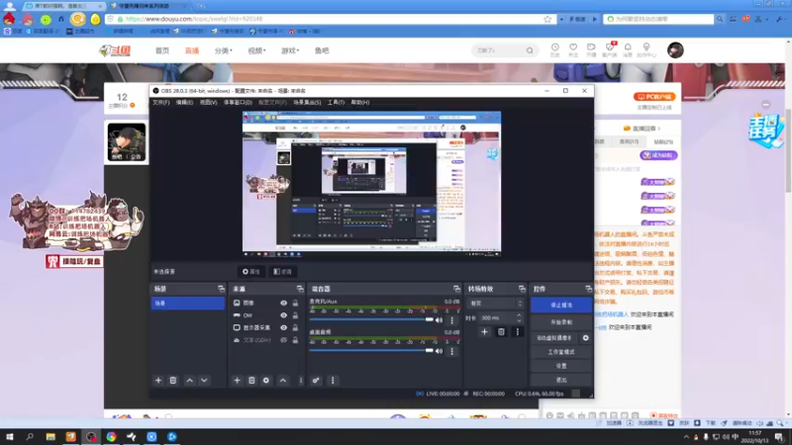Viewport: 792px width, 445px height.
Task: Click 滤镜 filters button above docks
Action: point(282,271)
